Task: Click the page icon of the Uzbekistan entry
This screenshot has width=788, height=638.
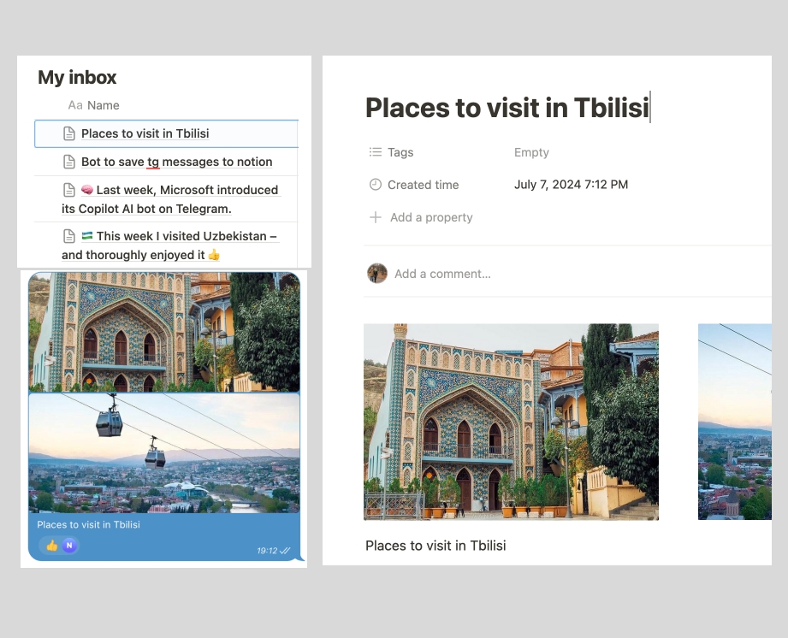Action: 69,236
